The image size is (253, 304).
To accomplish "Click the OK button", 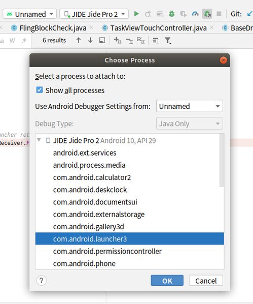I will [167, 280].
